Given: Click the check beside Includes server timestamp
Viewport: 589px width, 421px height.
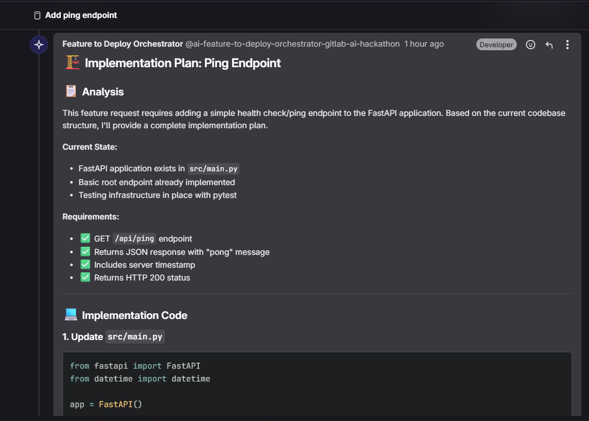Looking at the screenshot, I should point(85,265).
